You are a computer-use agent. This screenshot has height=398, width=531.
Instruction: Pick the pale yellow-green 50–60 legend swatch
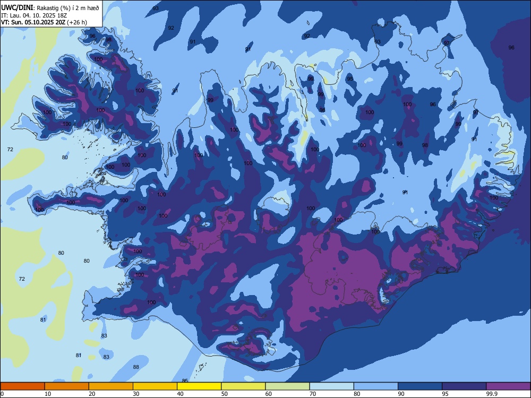[244, 386]
